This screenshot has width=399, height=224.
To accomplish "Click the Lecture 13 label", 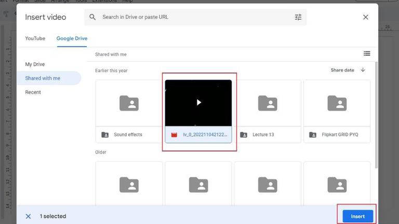I will [263, 135].
